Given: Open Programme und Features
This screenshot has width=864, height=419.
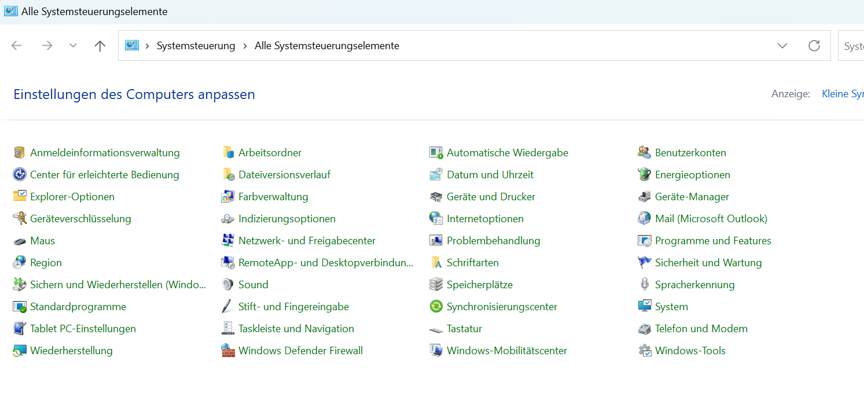Looking at the screenshot, I should [x=713, y=241].
